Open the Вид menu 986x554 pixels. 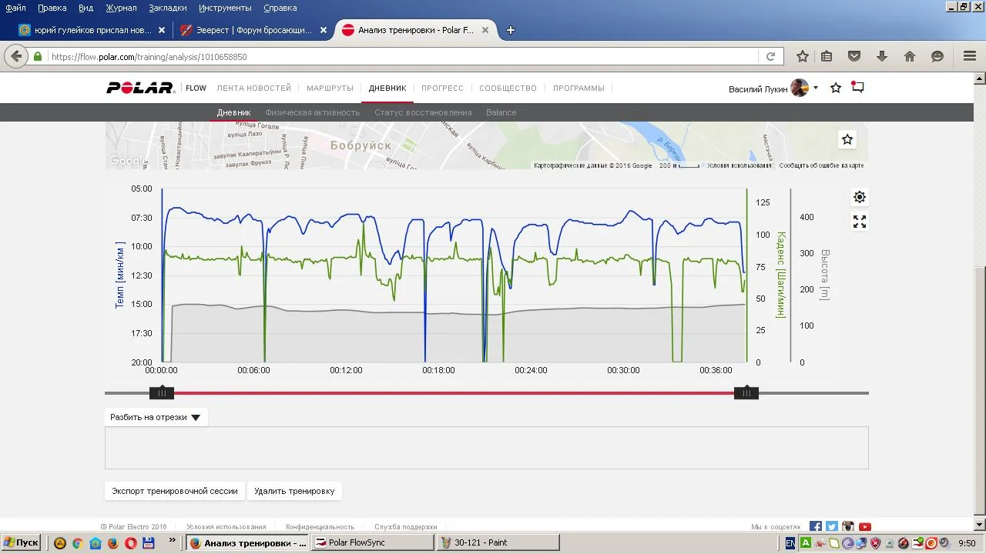pos(86,8)
